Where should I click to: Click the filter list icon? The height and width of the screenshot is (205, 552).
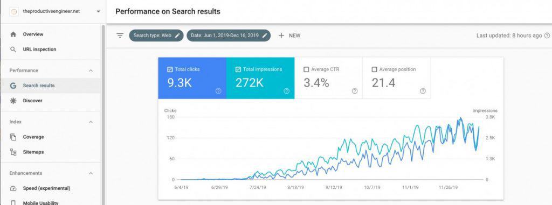point(120,36)
